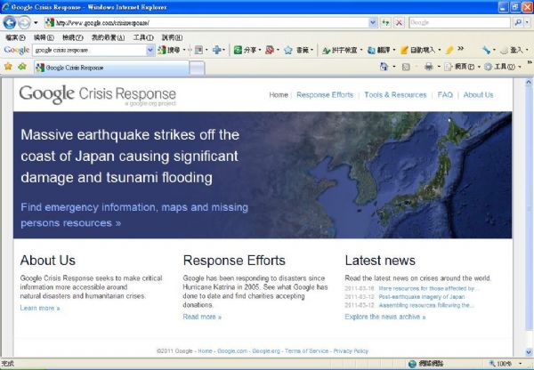Open the 檔案(F) menu
The height and width of the screenshot is (370, 534).
(16, 37)
